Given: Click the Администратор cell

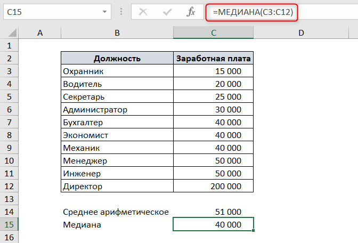Looking at the screenshot, I should point(117,109).
